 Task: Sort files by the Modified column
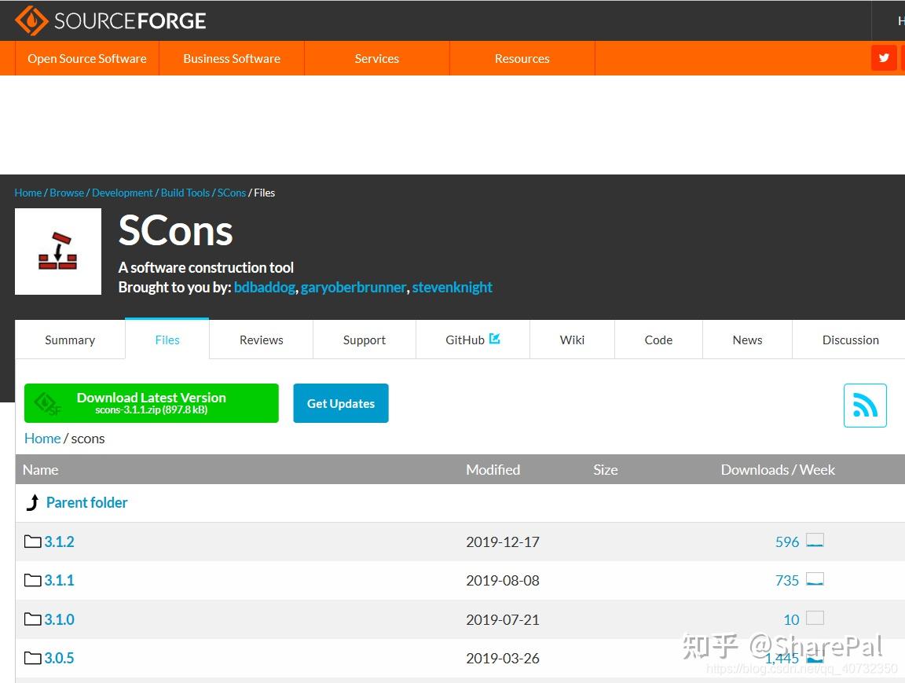tap(493, 469)
